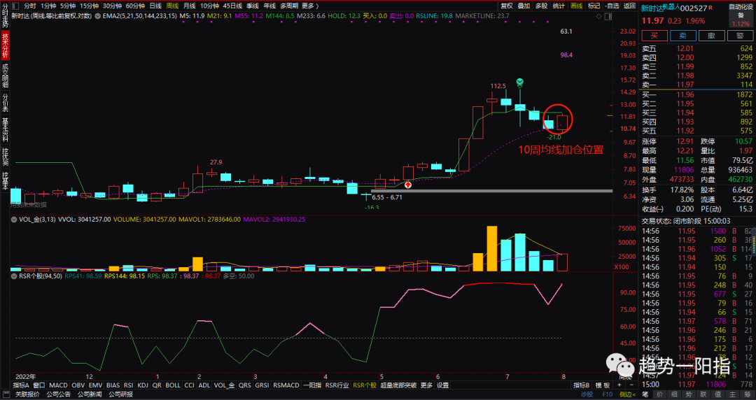The height and width of the screenshot is (400, 756).
Task: Select the RSR行业 indicator tab
Action: [x=337, y=385]
